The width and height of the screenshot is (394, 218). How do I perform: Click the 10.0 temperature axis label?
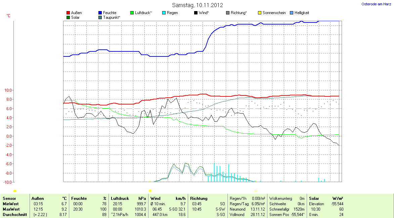click(7, 90)
